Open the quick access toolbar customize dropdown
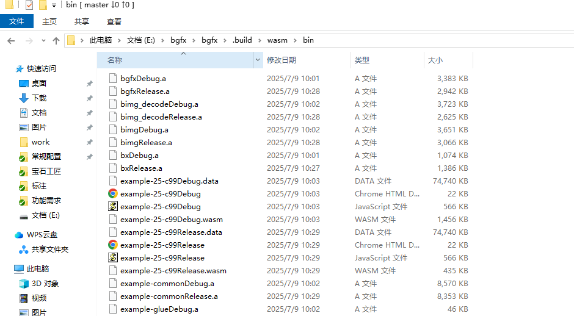The image size is (574, 316). tap(54, 5)
